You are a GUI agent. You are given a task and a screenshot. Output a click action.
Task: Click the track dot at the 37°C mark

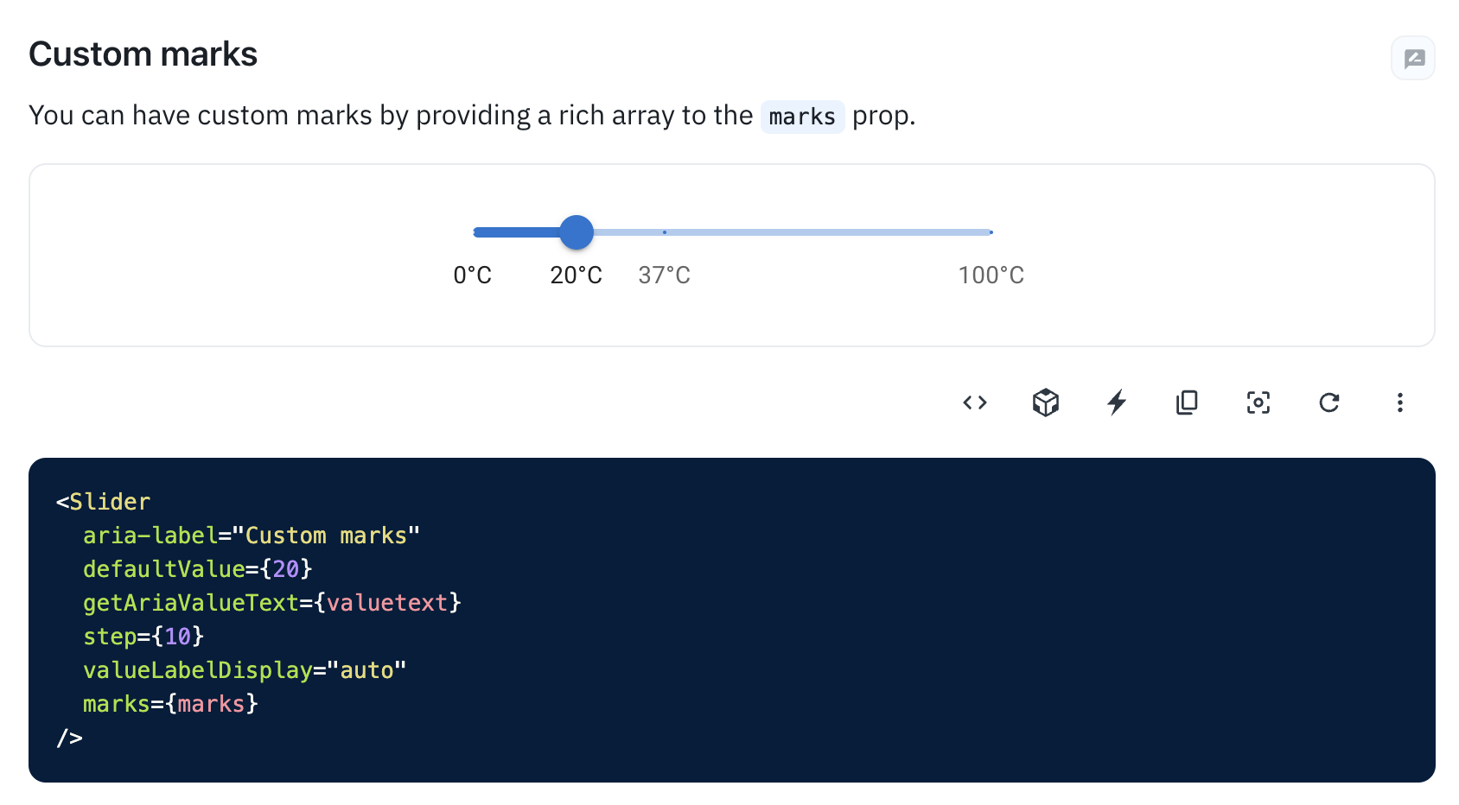pyautogui.click(x=664, y=232)
